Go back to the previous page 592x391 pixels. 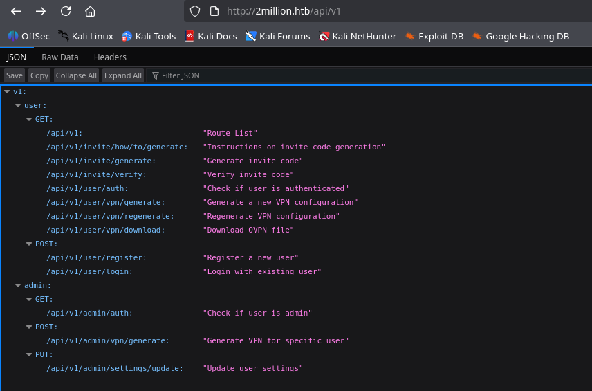(x=16, y=11)
